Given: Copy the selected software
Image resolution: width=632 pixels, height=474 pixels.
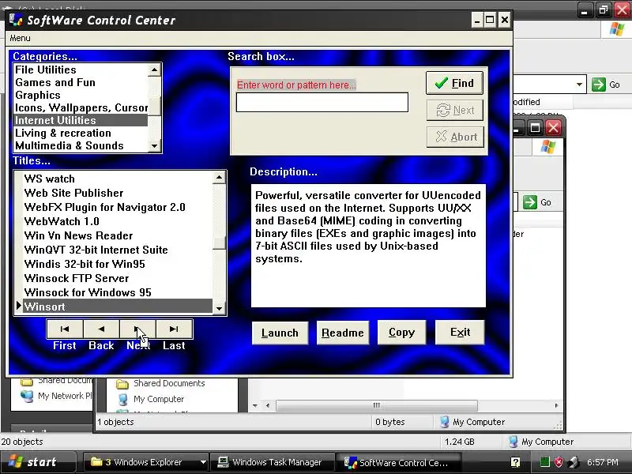Looking at the screenshot, I should (401, 333).
